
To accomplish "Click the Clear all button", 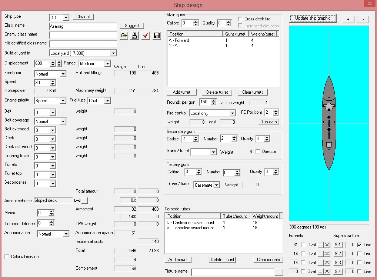I will (x=83, y=17).
